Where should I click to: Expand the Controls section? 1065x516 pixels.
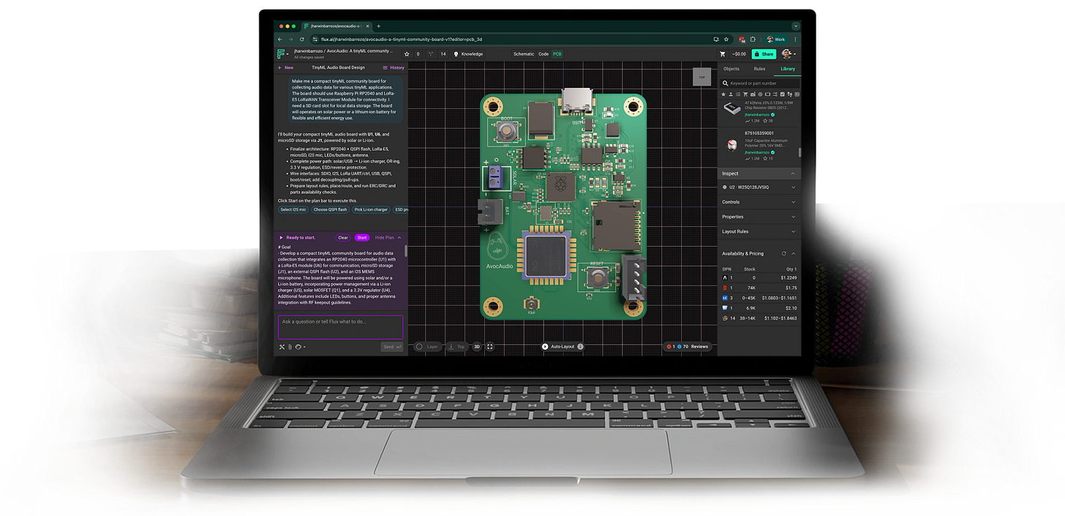point(759,202)
